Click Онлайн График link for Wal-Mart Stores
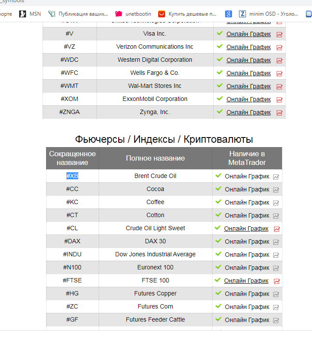Viewport: 312px width, 339px height. (249, 86)
